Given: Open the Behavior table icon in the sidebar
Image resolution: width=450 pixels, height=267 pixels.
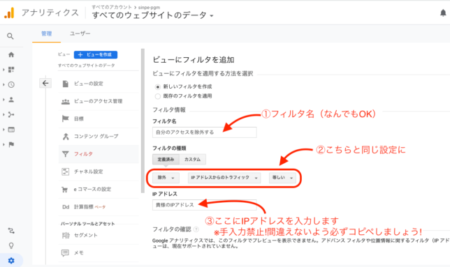Looking at the screenshot, I should (11, 130).
